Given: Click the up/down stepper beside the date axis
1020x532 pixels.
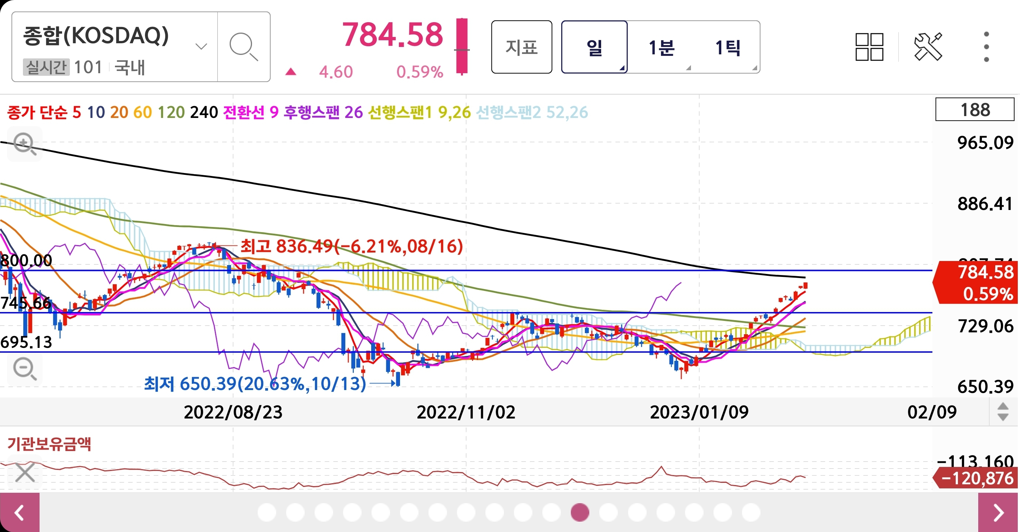Looking at the screenshot, I should coord(1003,412).
